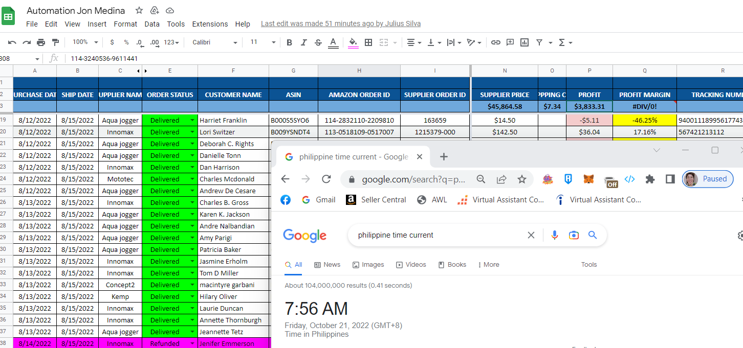Click the Insert comment icon
The image size is (743, 348).
click(x=510, y=42)
